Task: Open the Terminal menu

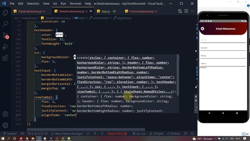Action: pos(75,4)
